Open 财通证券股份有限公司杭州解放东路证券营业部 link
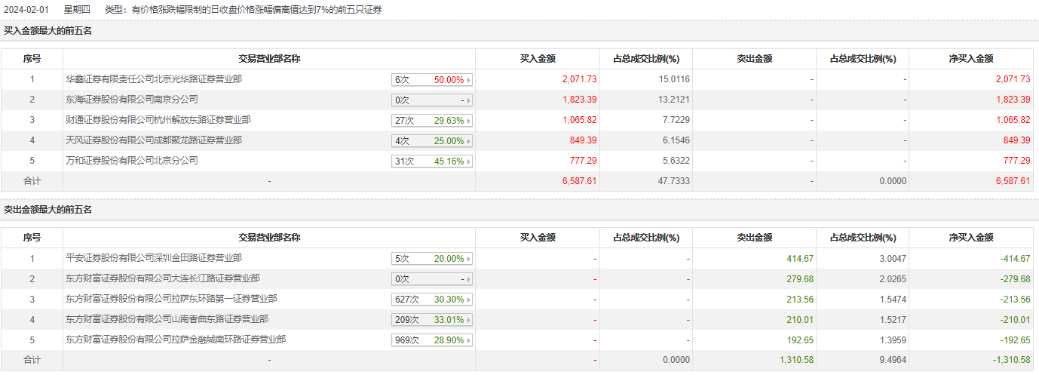1039x375 pixels. pos(158,120)
